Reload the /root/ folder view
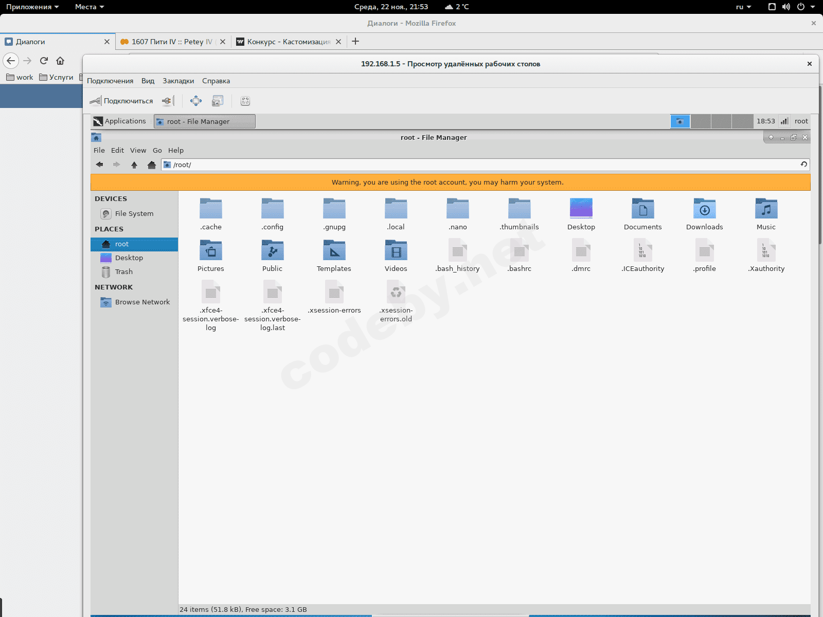Screen dimensions: 823x617 (x=803, y=165)
